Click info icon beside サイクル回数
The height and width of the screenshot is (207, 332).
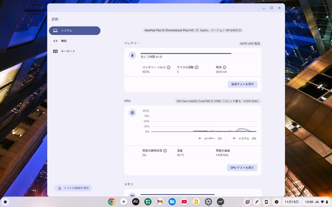pos(197,67)
